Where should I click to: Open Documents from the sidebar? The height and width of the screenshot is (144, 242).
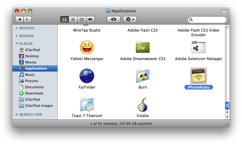pyautogui.click(x=34, y=87)
